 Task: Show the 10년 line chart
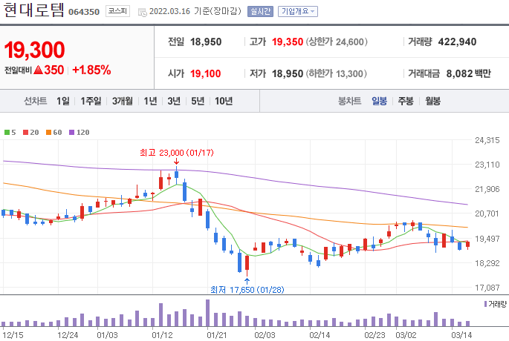[224, 101]
